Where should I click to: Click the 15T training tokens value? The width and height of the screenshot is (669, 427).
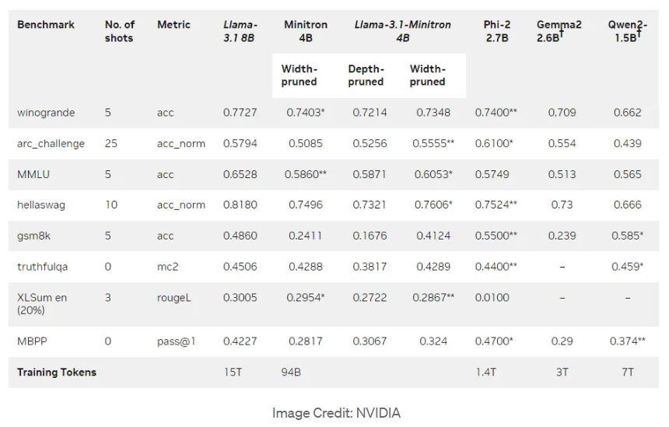click(233, 373)
